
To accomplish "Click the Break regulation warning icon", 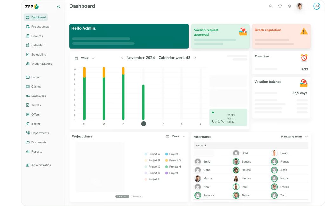I will pyautogui.click(x=304, y=31).
